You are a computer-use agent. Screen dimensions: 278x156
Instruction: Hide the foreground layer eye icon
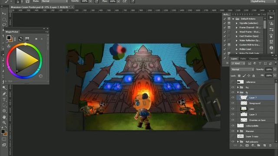233,103
